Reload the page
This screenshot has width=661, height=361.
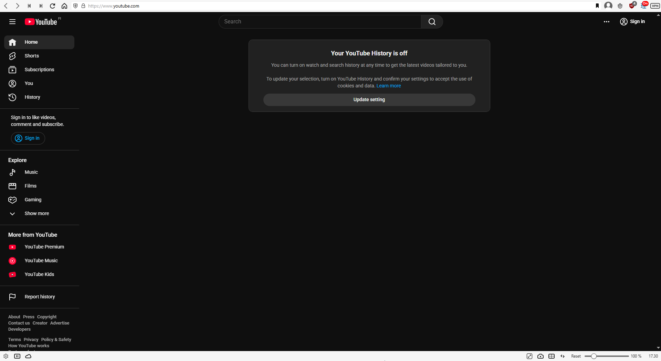pos(53,6)
